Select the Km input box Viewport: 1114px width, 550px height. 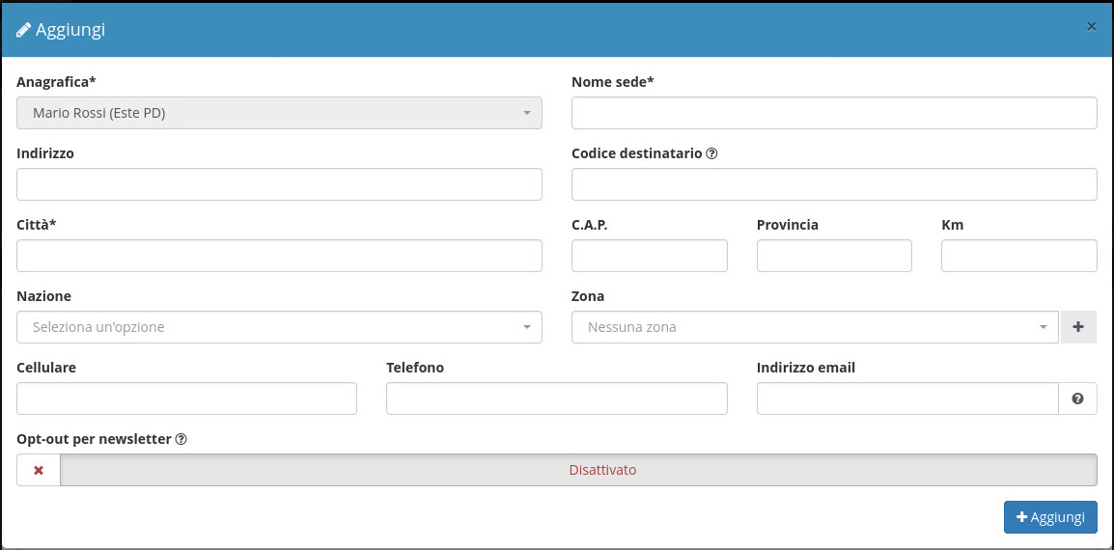click(1018, 256)
